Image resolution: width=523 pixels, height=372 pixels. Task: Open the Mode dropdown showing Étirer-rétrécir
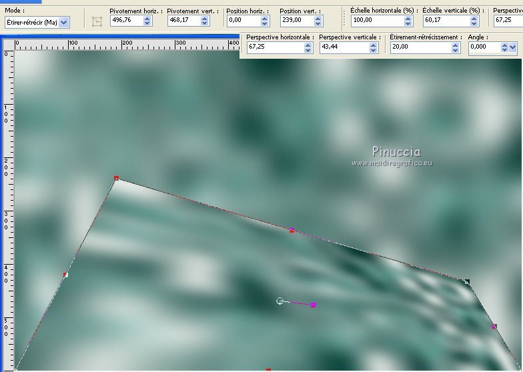[64, 22]
